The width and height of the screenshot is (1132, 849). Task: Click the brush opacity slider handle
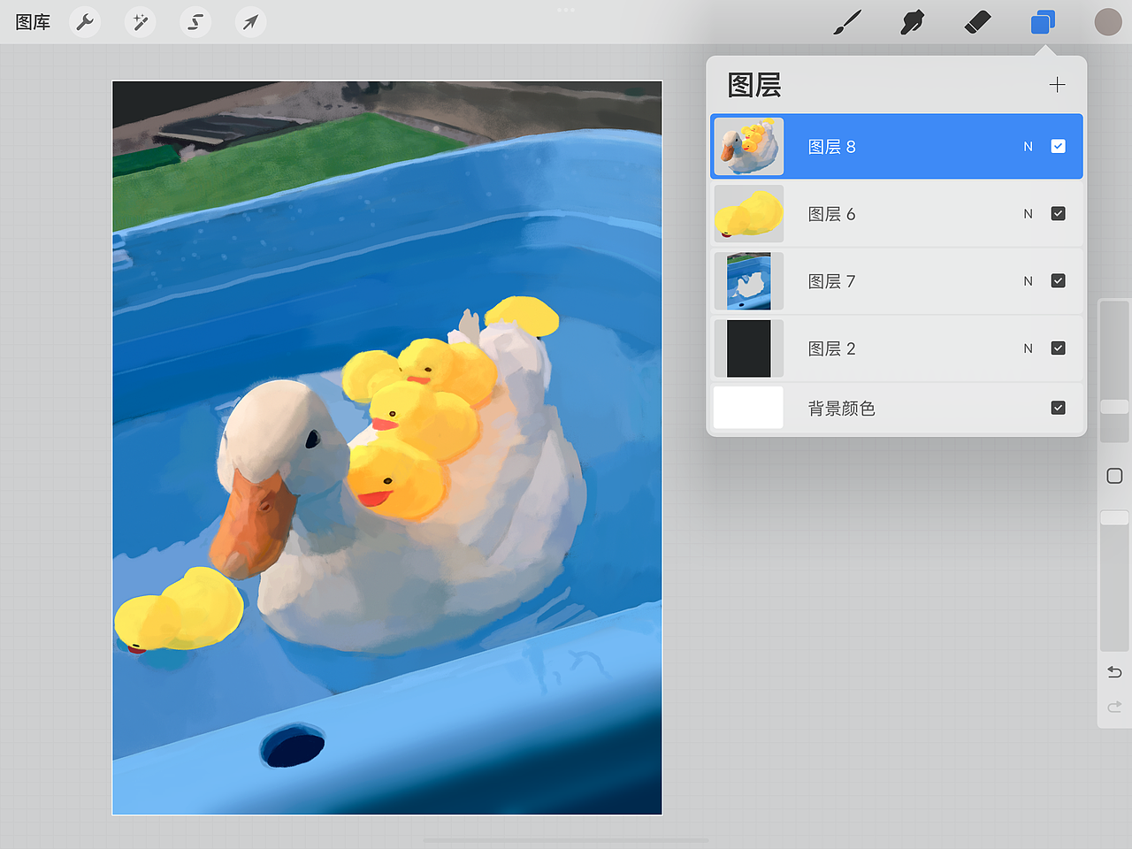pyautogui.click(x=1114, y=517)
